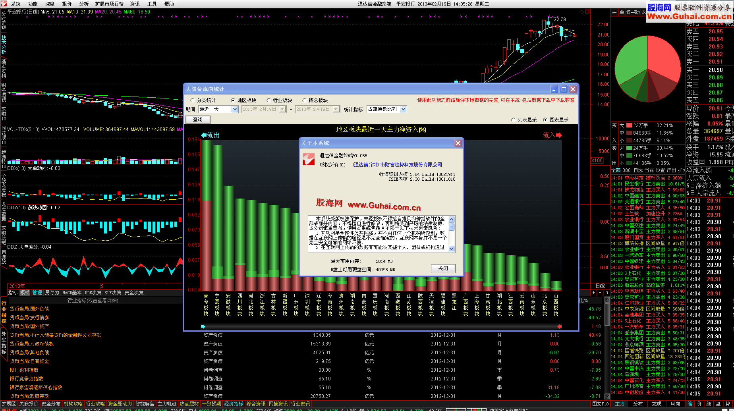This screenshot has width=734, height=411.
Task: Select 分类统计 radio option
Action: pyautogui.click(x=193, y=100)
